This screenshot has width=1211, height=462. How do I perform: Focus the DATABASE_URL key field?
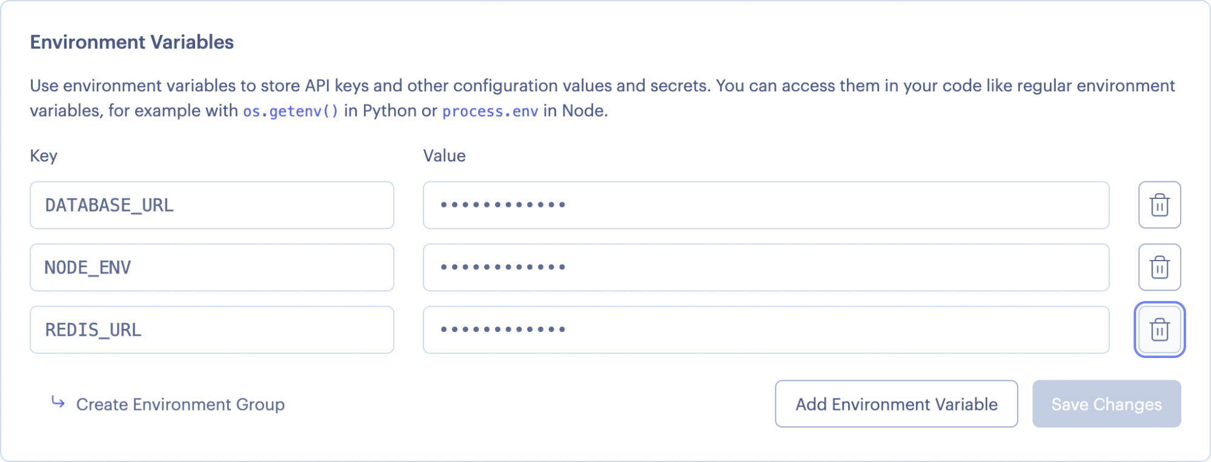pos(211,205)
